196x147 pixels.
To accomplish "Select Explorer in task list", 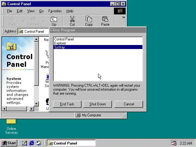I will pyautogui.click(x=98, y=43).
